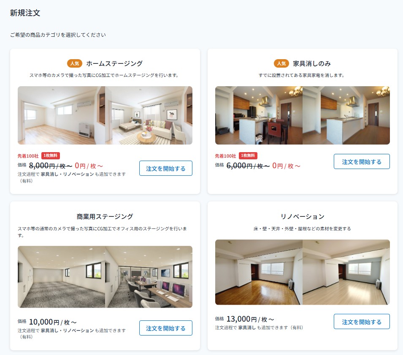Click the 人気 badge beside ホームステージング

(75, 63)
